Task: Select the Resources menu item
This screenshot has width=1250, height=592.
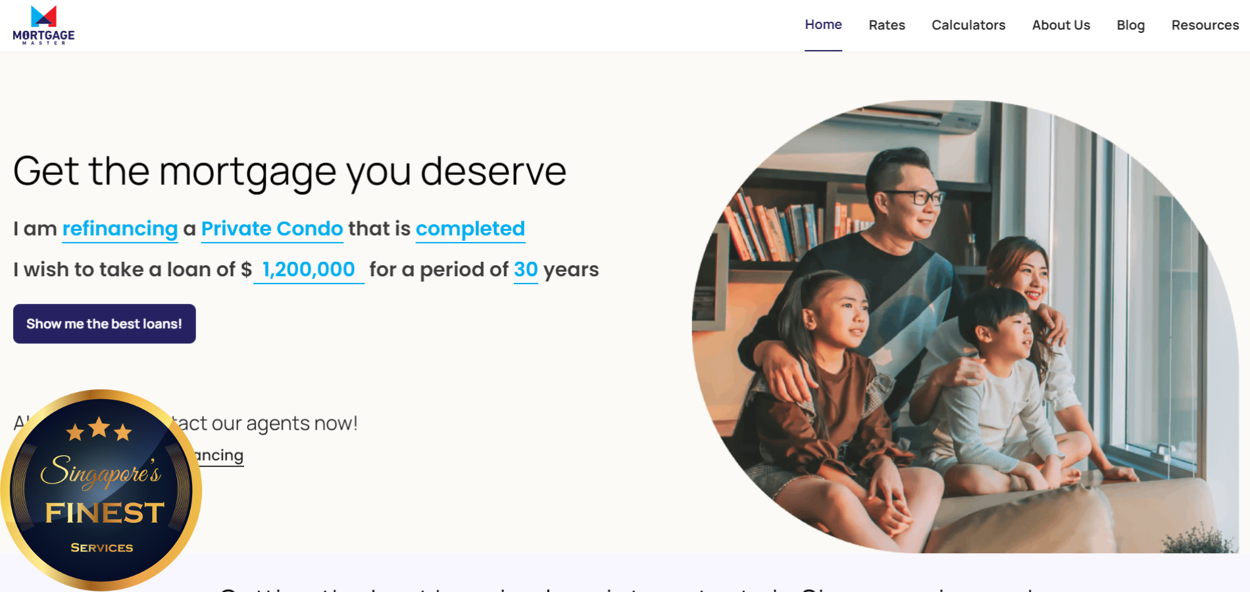Action: [1205, 25]
